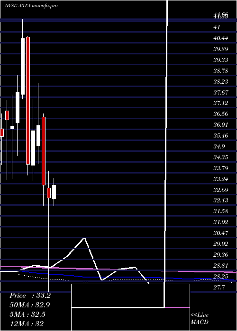The width and height of the screenshot is (237, 331).
Task: Click the 34.9 price axis label
Action: click(219, 146)
